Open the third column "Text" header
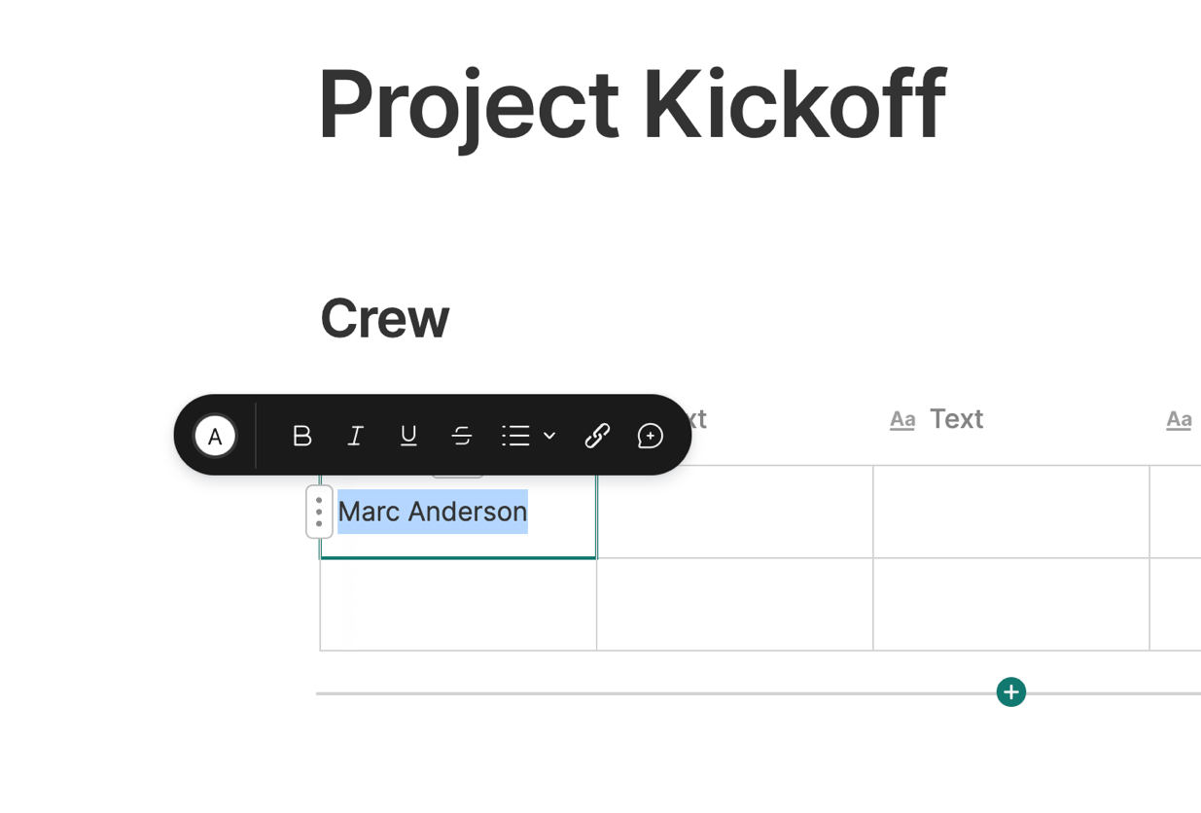 pos(956,419)
